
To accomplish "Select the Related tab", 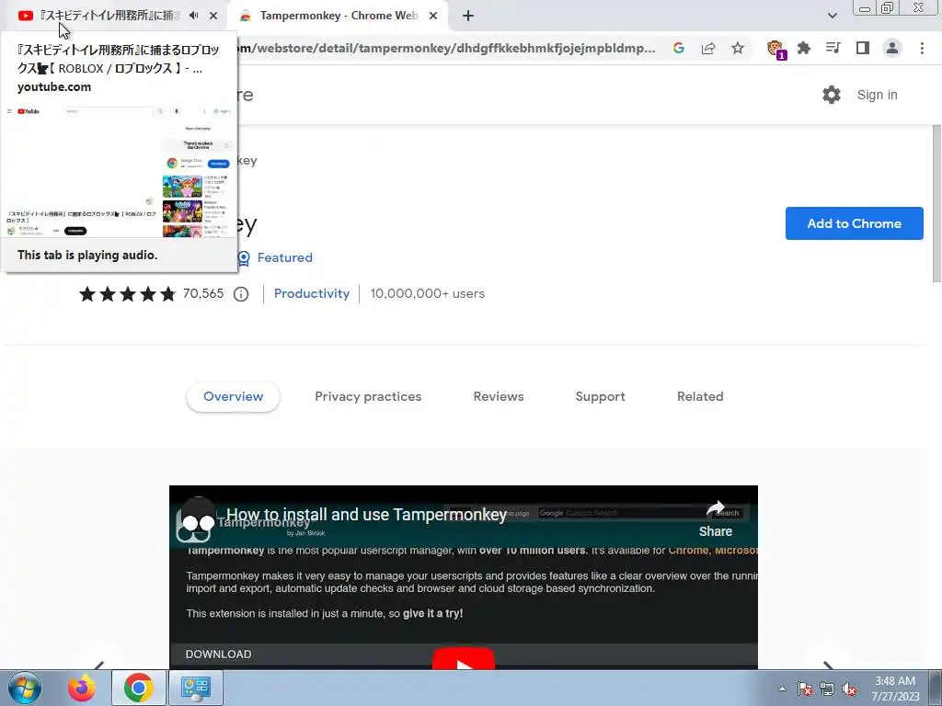I will coord(700,397).
